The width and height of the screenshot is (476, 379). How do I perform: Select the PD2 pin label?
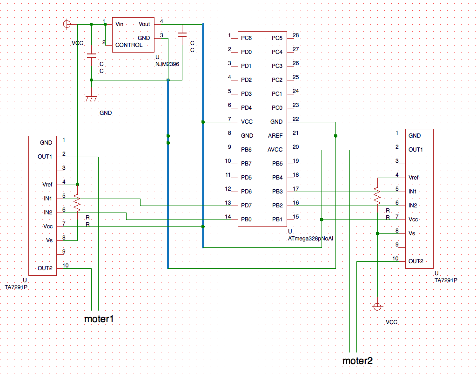(x=246, y=80)
